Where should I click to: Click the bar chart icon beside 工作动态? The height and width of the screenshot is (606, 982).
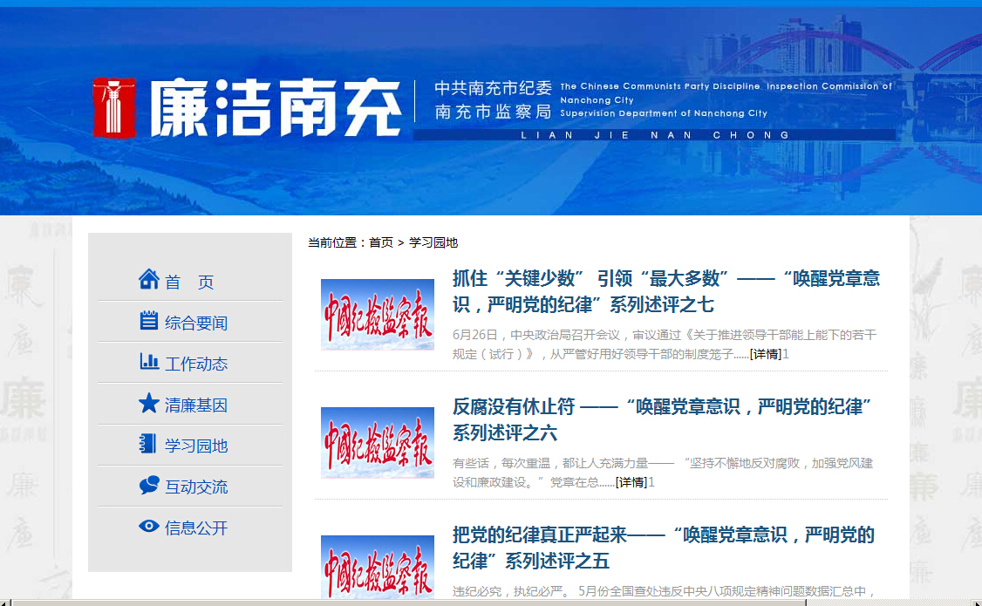click(149, 362)
